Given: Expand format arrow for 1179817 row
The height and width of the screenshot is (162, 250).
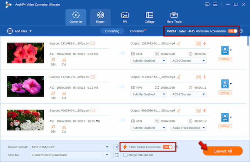Looking at the screenshot, I should pyautogui.click(x=231, y=84).
